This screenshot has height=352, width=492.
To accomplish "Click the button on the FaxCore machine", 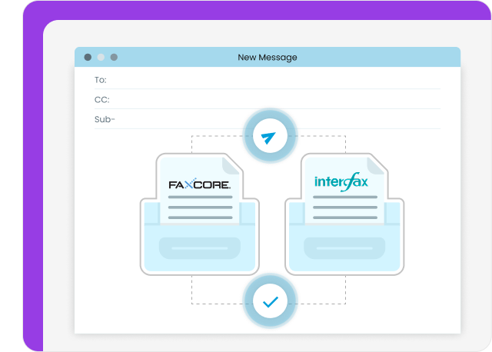I will point(200,248).
